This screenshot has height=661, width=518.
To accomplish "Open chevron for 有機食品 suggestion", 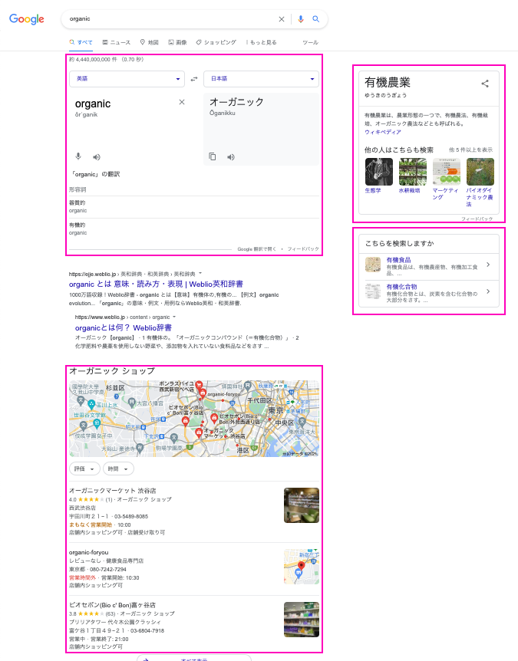I will click(x=488, y=265).
